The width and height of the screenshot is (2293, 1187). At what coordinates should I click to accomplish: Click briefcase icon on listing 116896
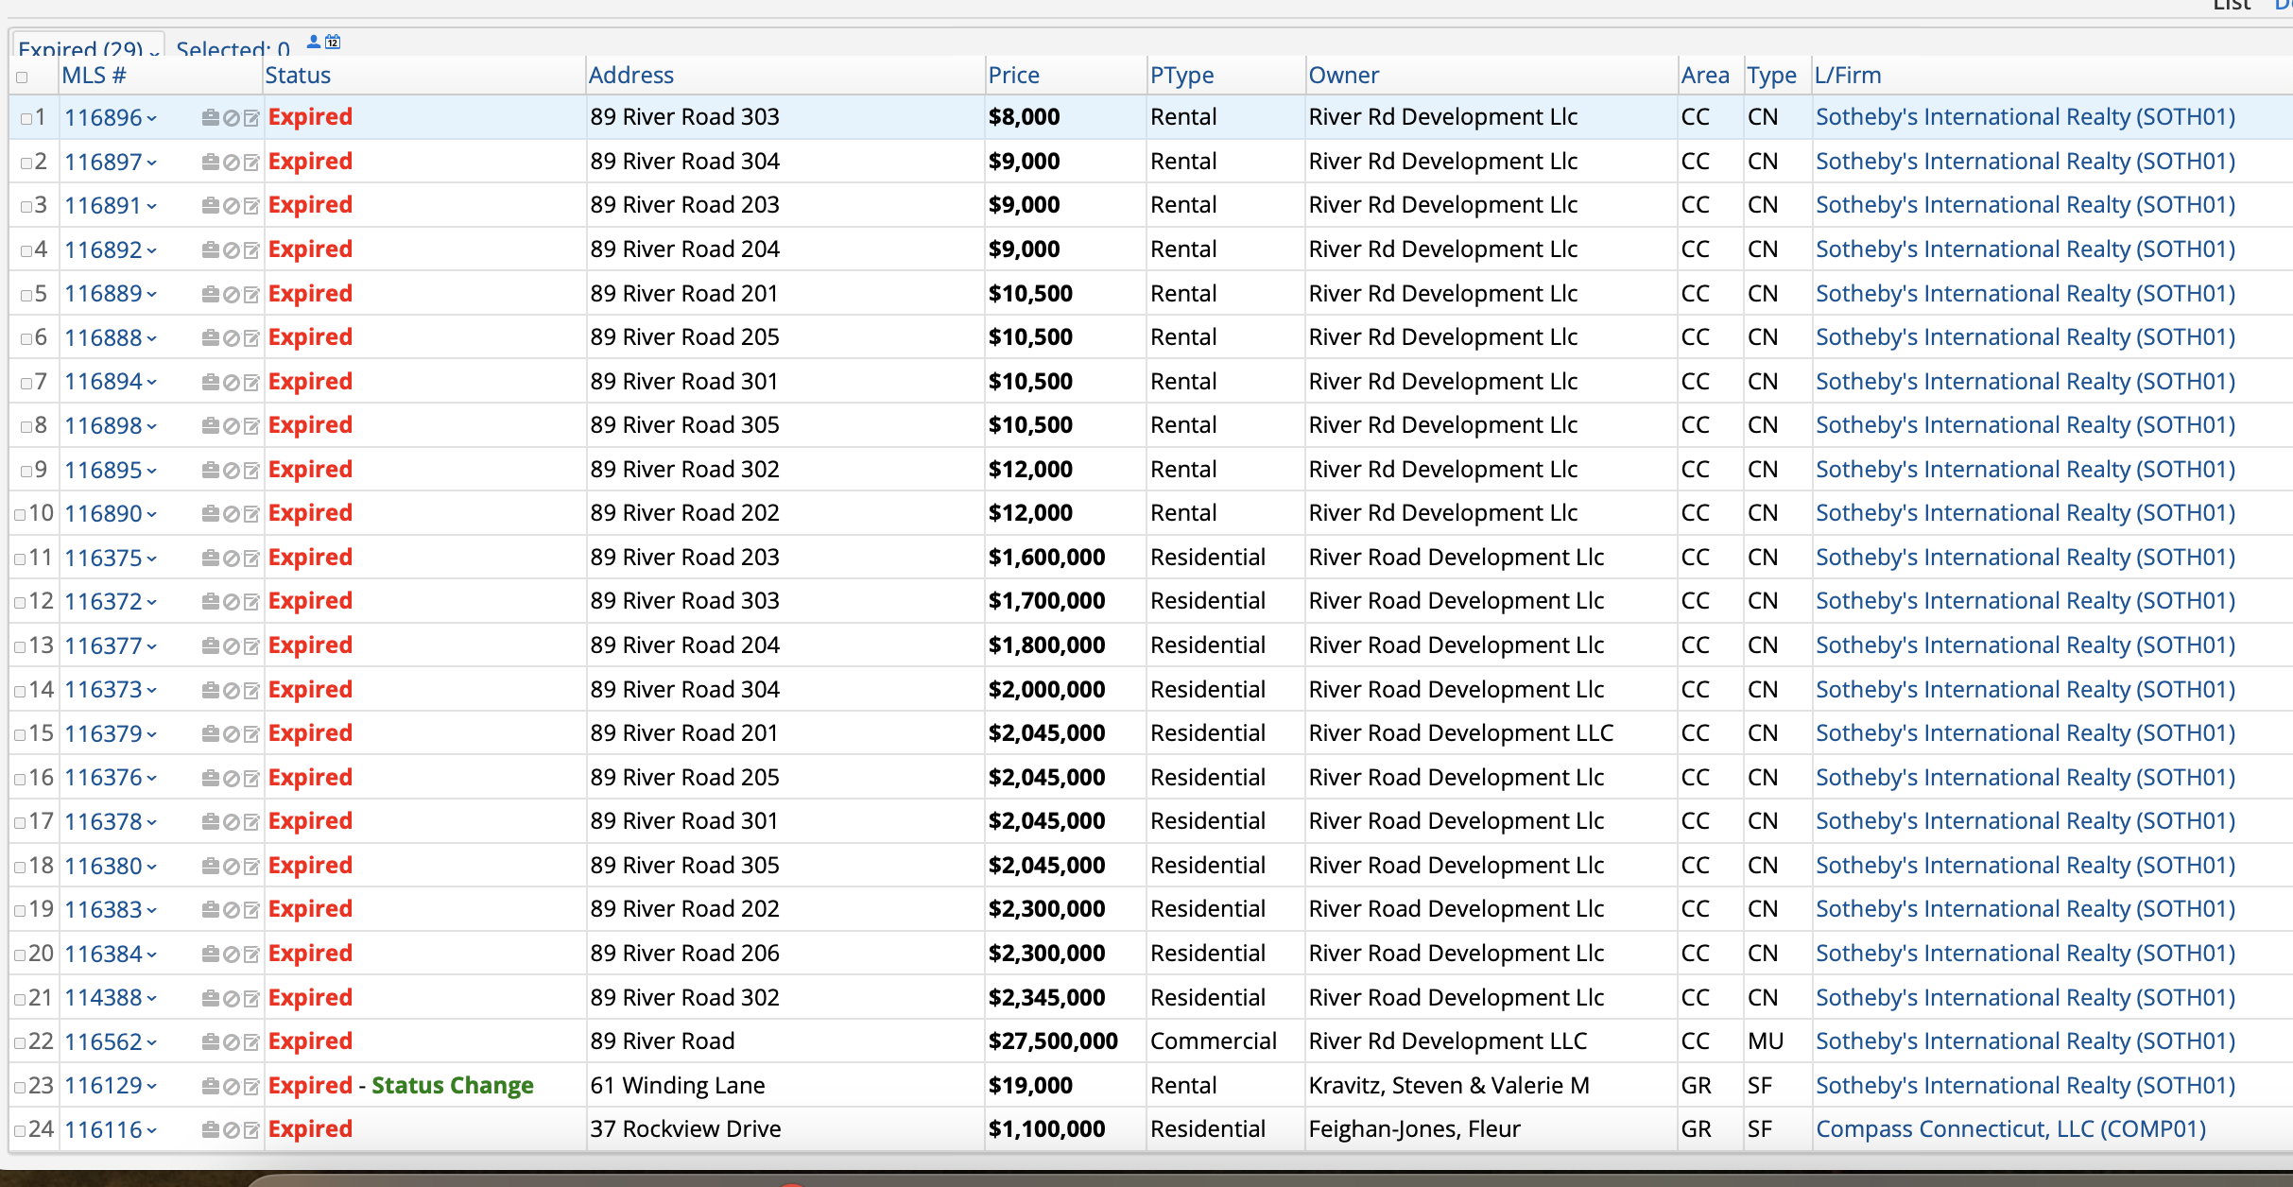click(210, 118)
